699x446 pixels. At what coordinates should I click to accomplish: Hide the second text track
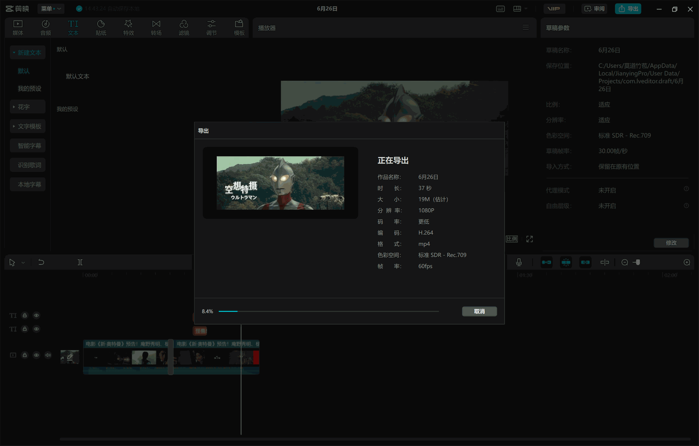(x=36, y=329)
